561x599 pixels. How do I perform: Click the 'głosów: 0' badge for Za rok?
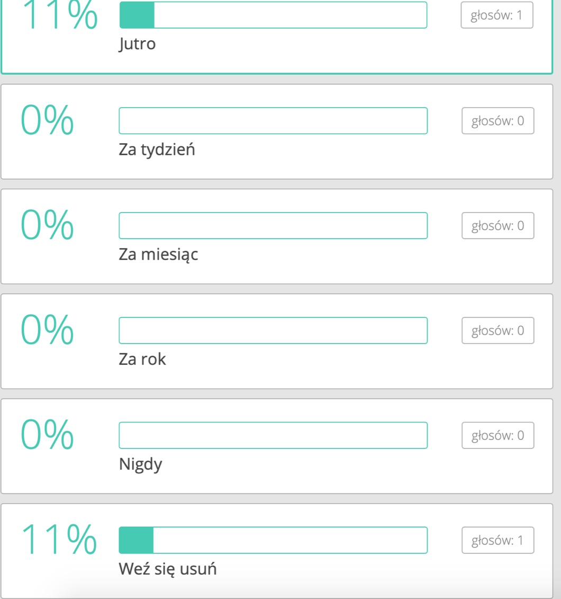pos(497,331)
